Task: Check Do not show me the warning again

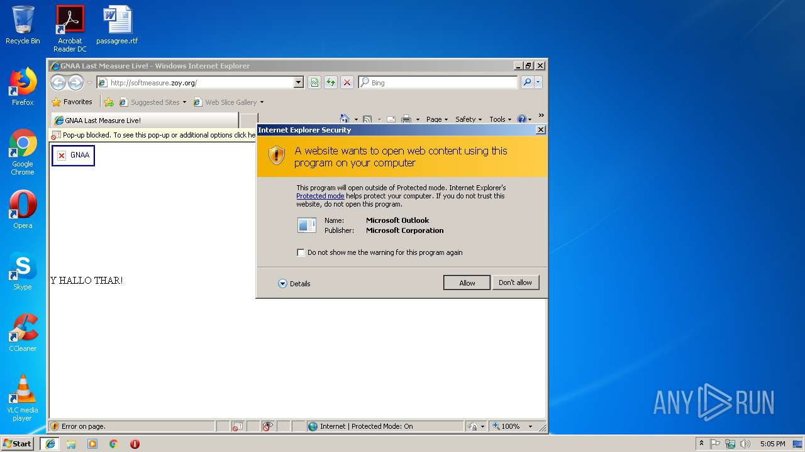Action: [301, 252]
